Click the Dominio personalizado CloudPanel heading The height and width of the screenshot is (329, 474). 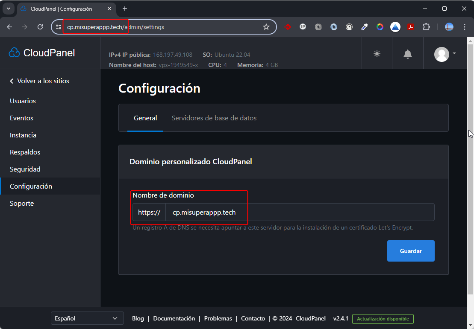coord(191,161)
